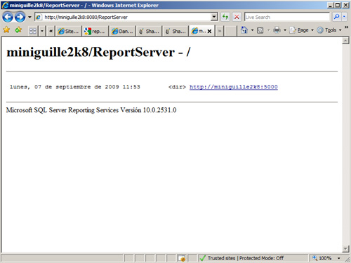Expand the address bar history dropdown
Viewport: 351px width, 263px height.
click(214, 17)
